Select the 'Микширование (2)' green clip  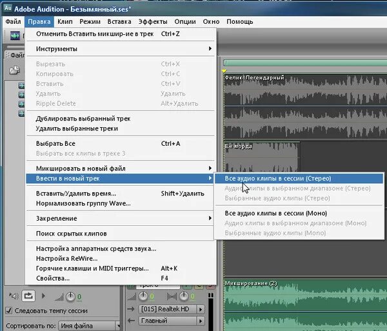click(305, 305)
